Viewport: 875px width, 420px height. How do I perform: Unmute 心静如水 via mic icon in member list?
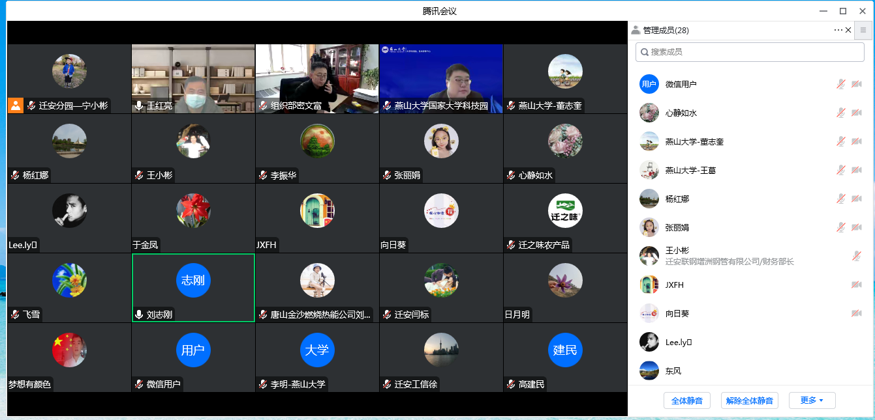842,113
